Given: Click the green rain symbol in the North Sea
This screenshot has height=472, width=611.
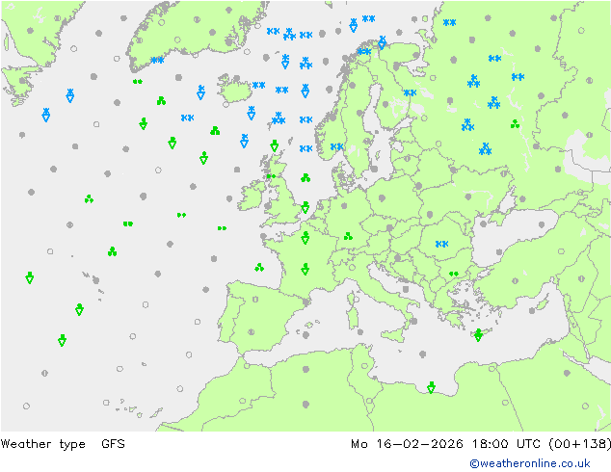Looking at the screenshot, I should tap(305, 178).
